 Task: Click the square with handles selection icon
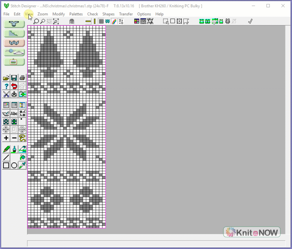pyautogui.click(x=179, y=21)
